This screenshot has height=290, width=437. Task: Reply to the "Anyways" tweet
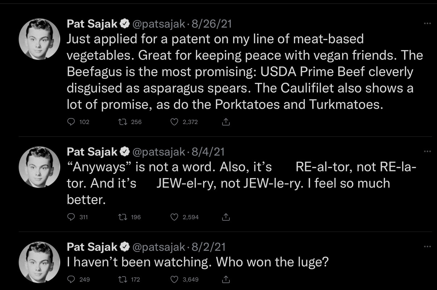71,217
